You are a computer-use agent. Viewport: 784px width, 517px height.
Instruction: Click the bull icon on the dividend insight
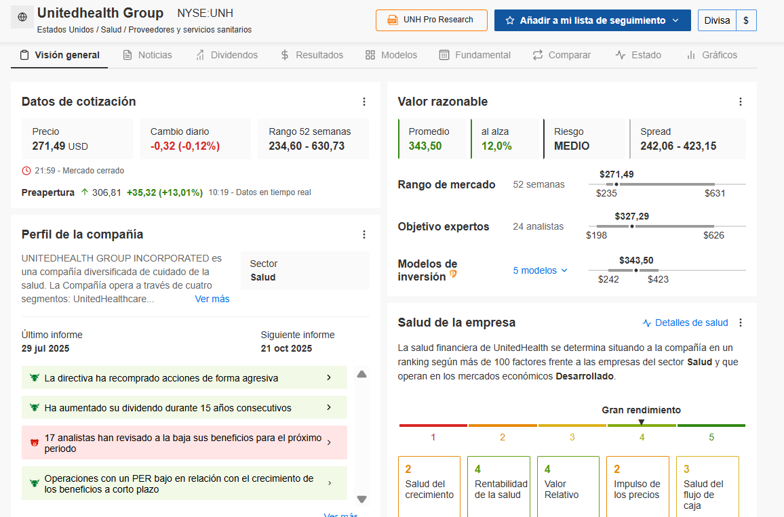(35, 408)
